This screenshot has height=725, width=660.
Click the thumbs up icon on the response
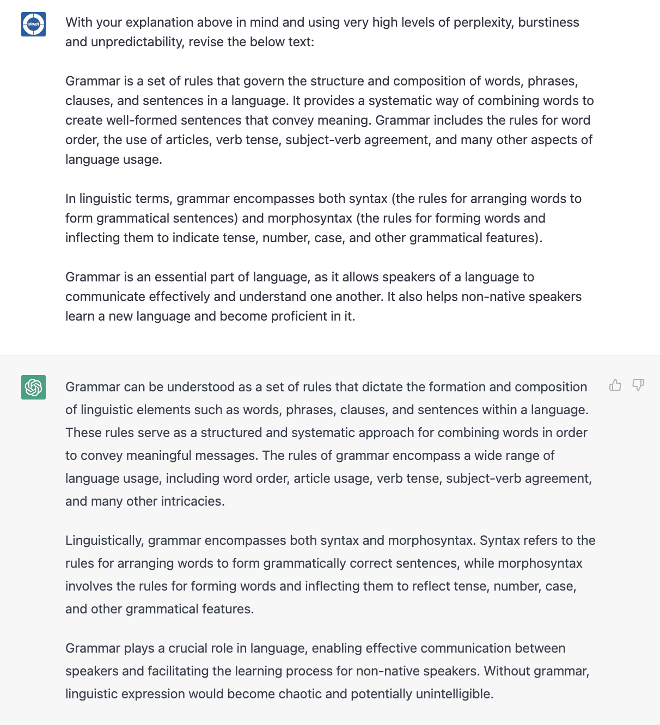(615, 385)
